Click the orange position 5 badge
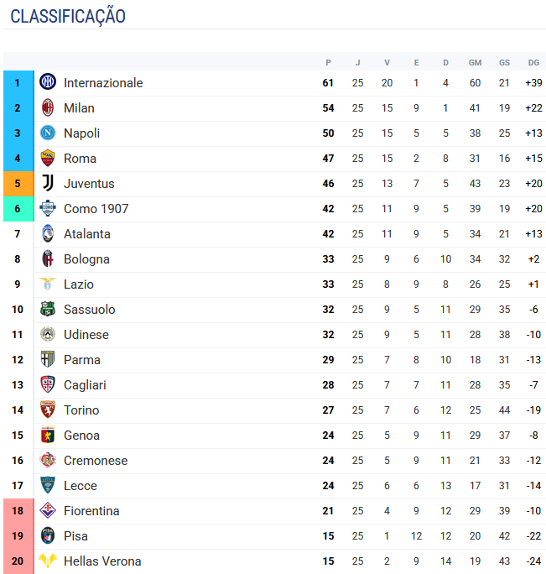546x574 pixels. [x=17, y=184]
